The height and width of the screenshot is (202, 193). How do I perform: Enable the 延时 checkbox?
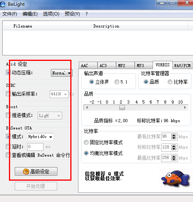click(x=8, y=147)
